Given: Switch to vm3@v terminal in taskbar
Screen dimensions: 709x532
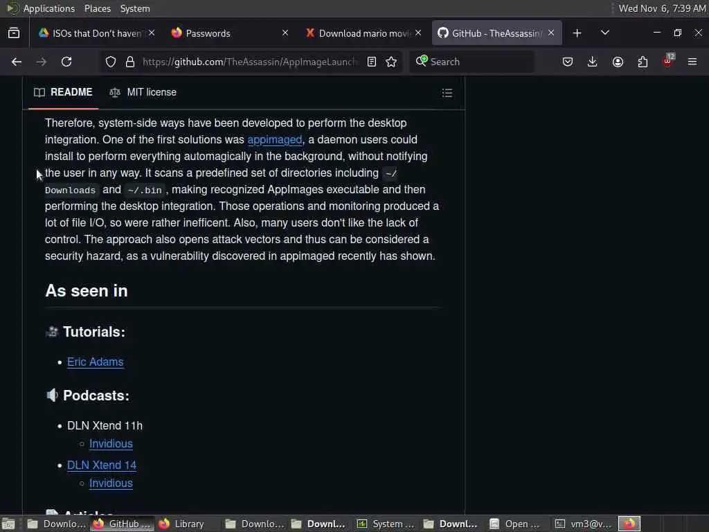Looking at the screenshot, I should 584,524.
